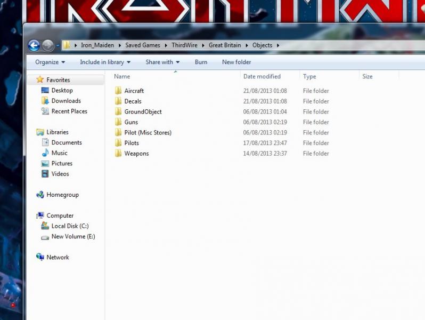The height and width of the screenshot is (320, 425).
Task: Click the Recent Places icon
Action: [x=45, y=111]
